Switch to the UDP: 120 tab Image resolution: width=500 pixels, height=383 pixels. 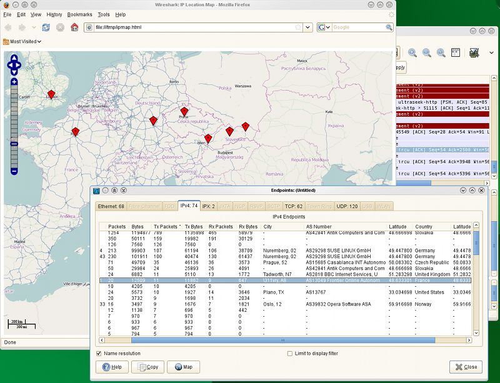point(347,207)
